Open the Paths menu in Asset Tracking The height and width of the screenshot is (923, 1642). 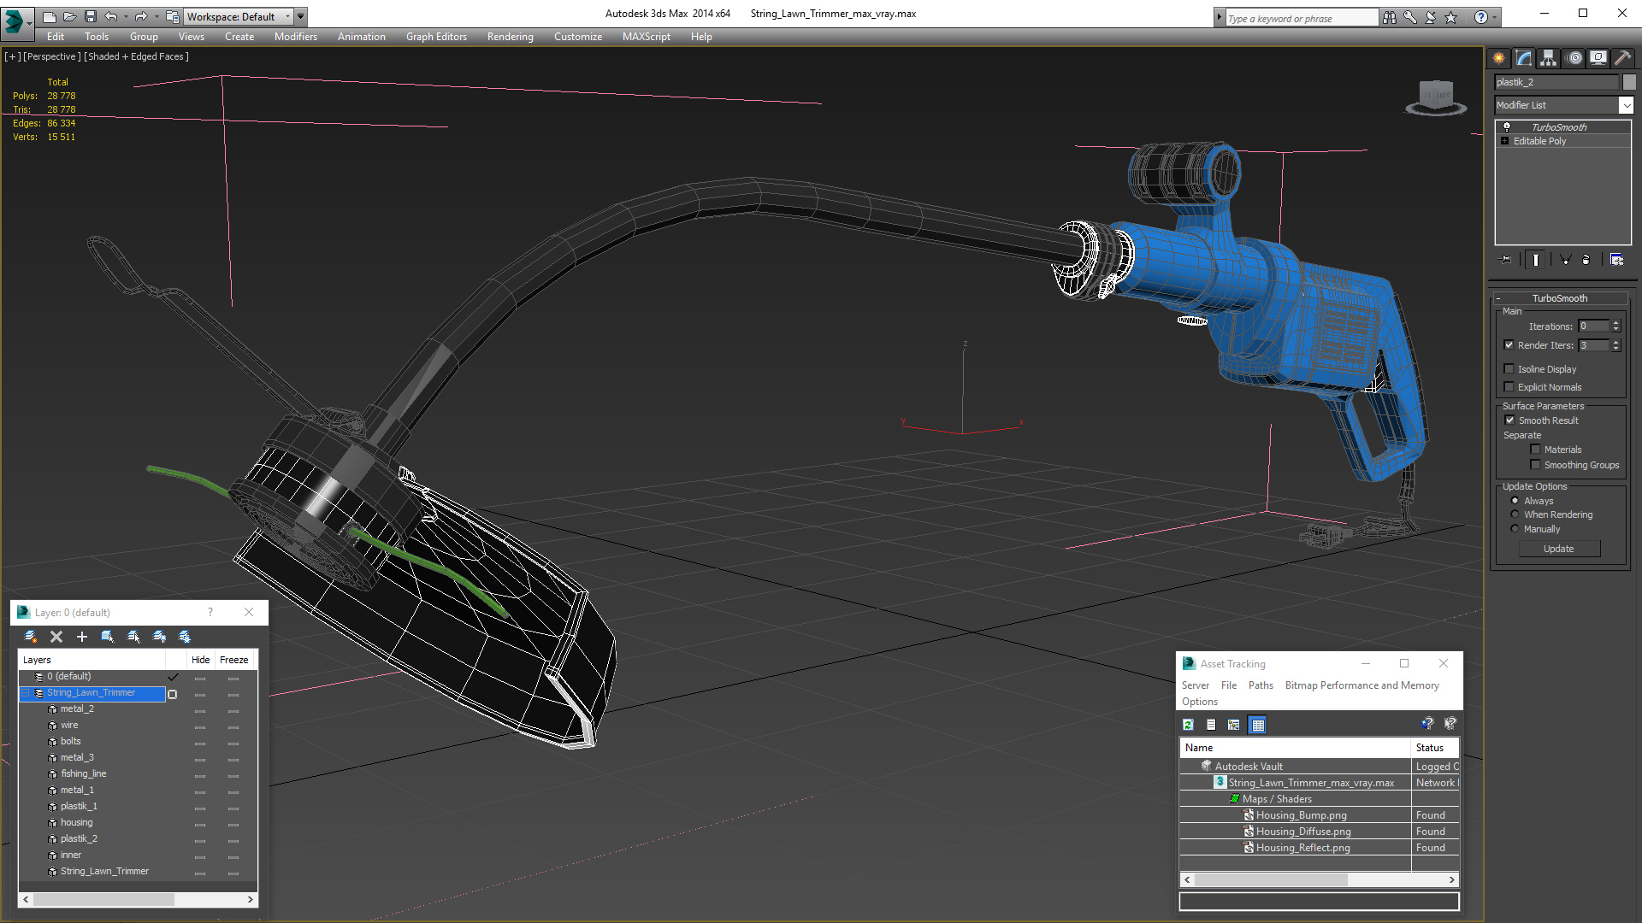click(1261, 685)
